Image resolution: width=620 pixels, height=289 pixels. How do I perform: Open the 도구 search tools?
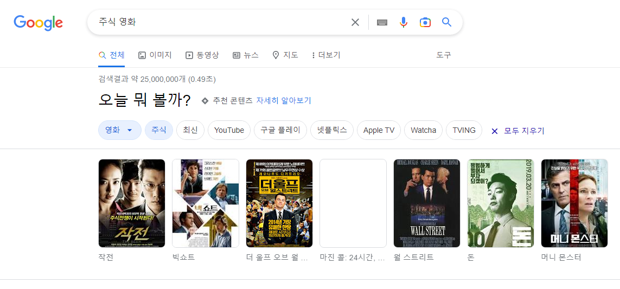tap(444, 55)
